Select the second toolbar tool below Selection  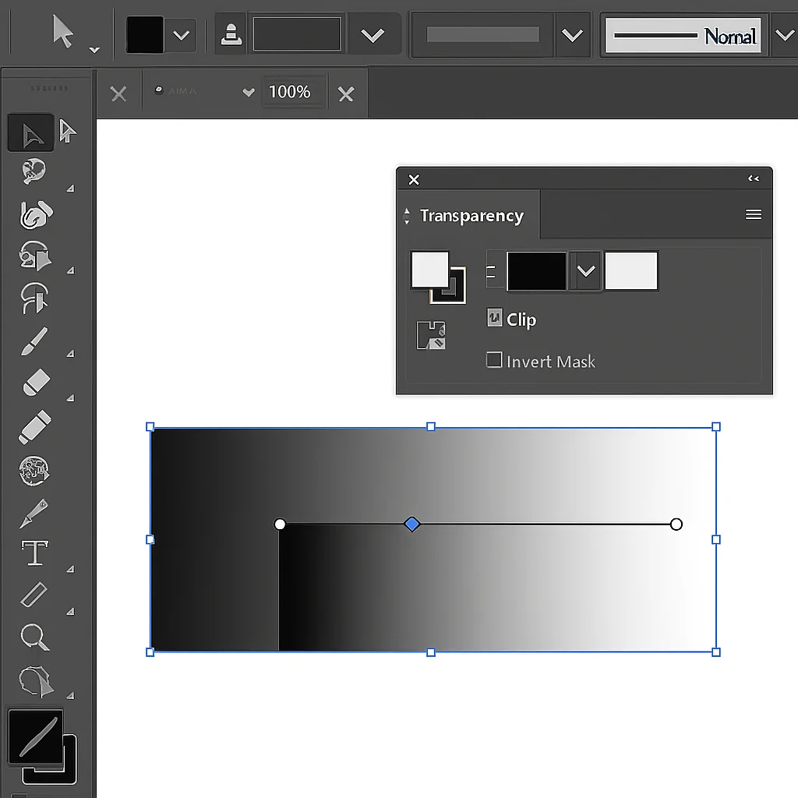tap(34, 171)
